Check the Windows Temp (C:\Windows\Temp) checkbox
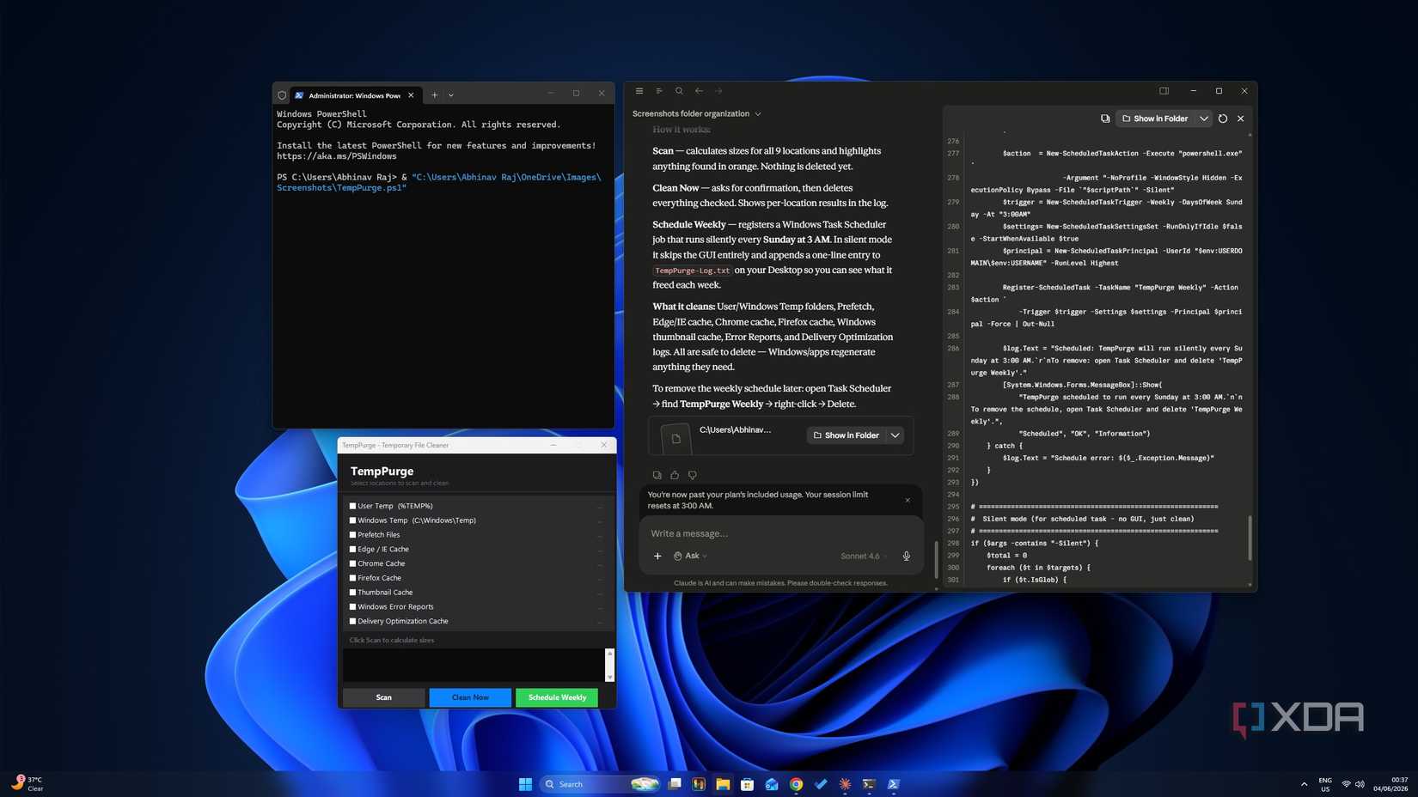The height and width of the screenshot is (797, 1418). [x=352, y=520]
